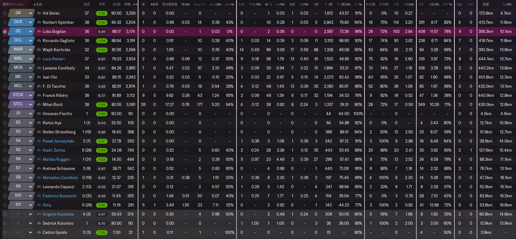Toggle selection check for the GK row
This screenshot has width=516, height=239.
(5, 13)
